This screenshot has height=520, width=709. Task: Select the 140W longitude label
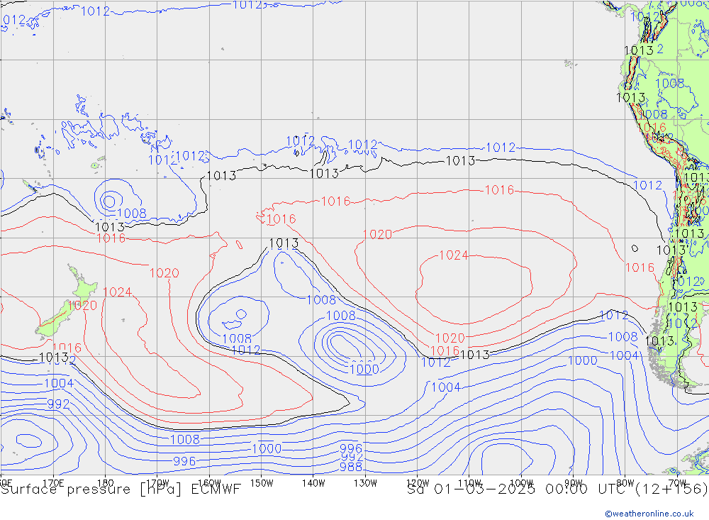click(313, 483)
